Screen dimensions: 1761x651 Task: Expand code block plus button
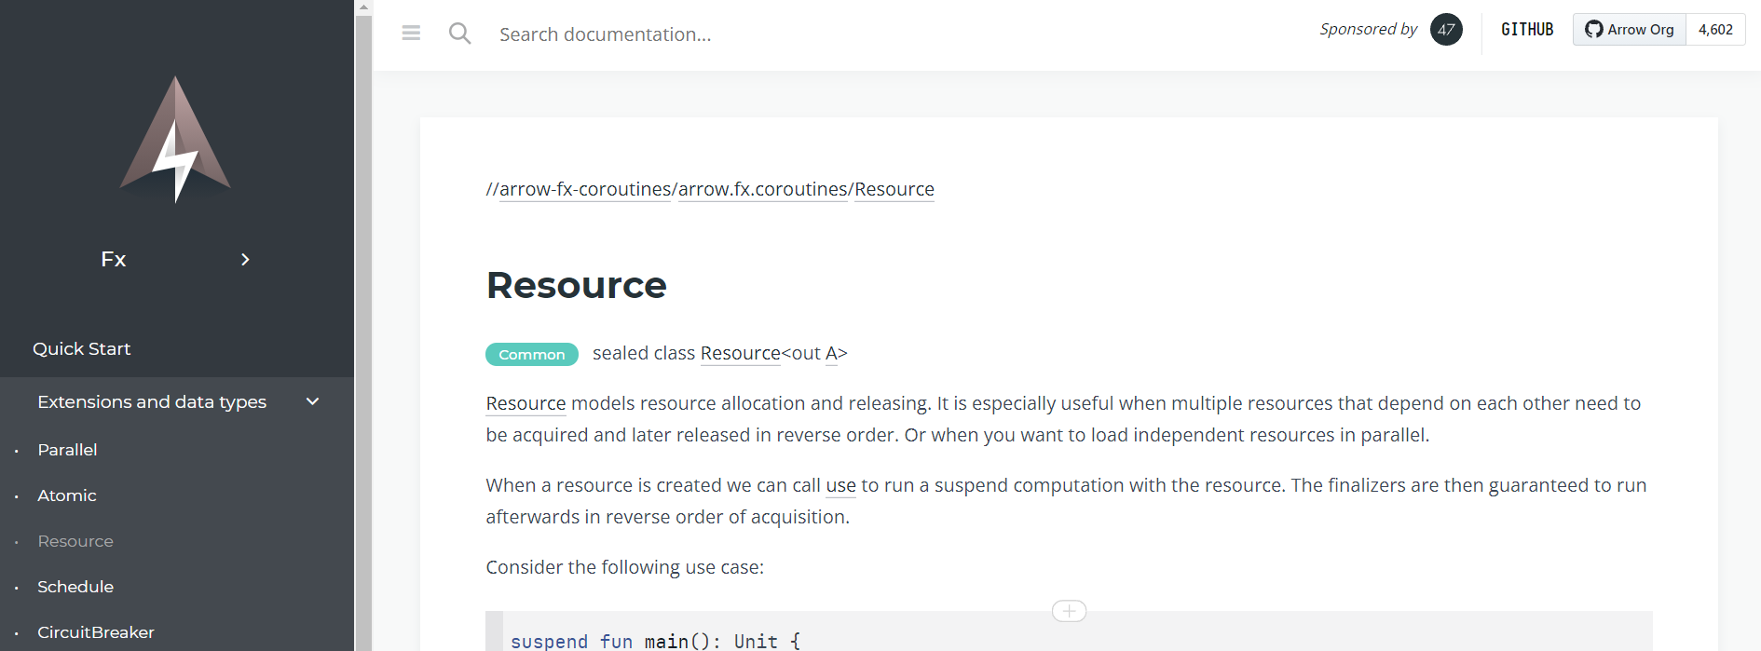(1069, 611)
